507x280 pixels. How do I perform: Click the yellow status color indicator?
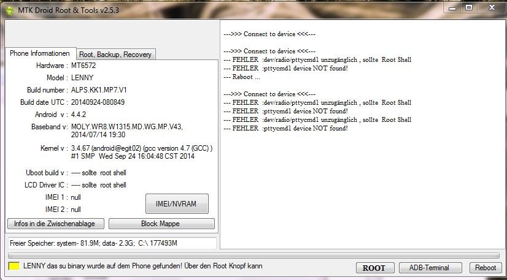click(x=14, y=266)
